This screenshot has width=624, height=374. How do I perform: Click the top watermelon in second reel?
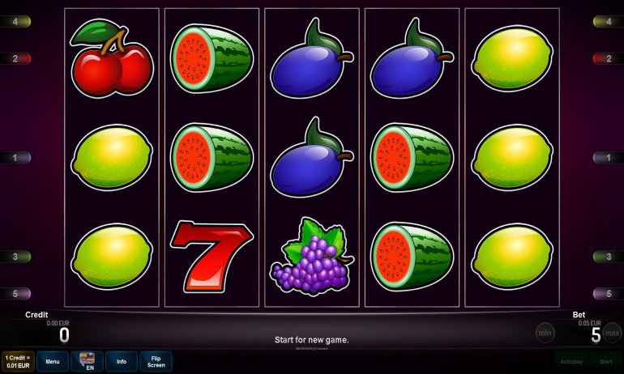pyautogui.click(x=212, y=58)
